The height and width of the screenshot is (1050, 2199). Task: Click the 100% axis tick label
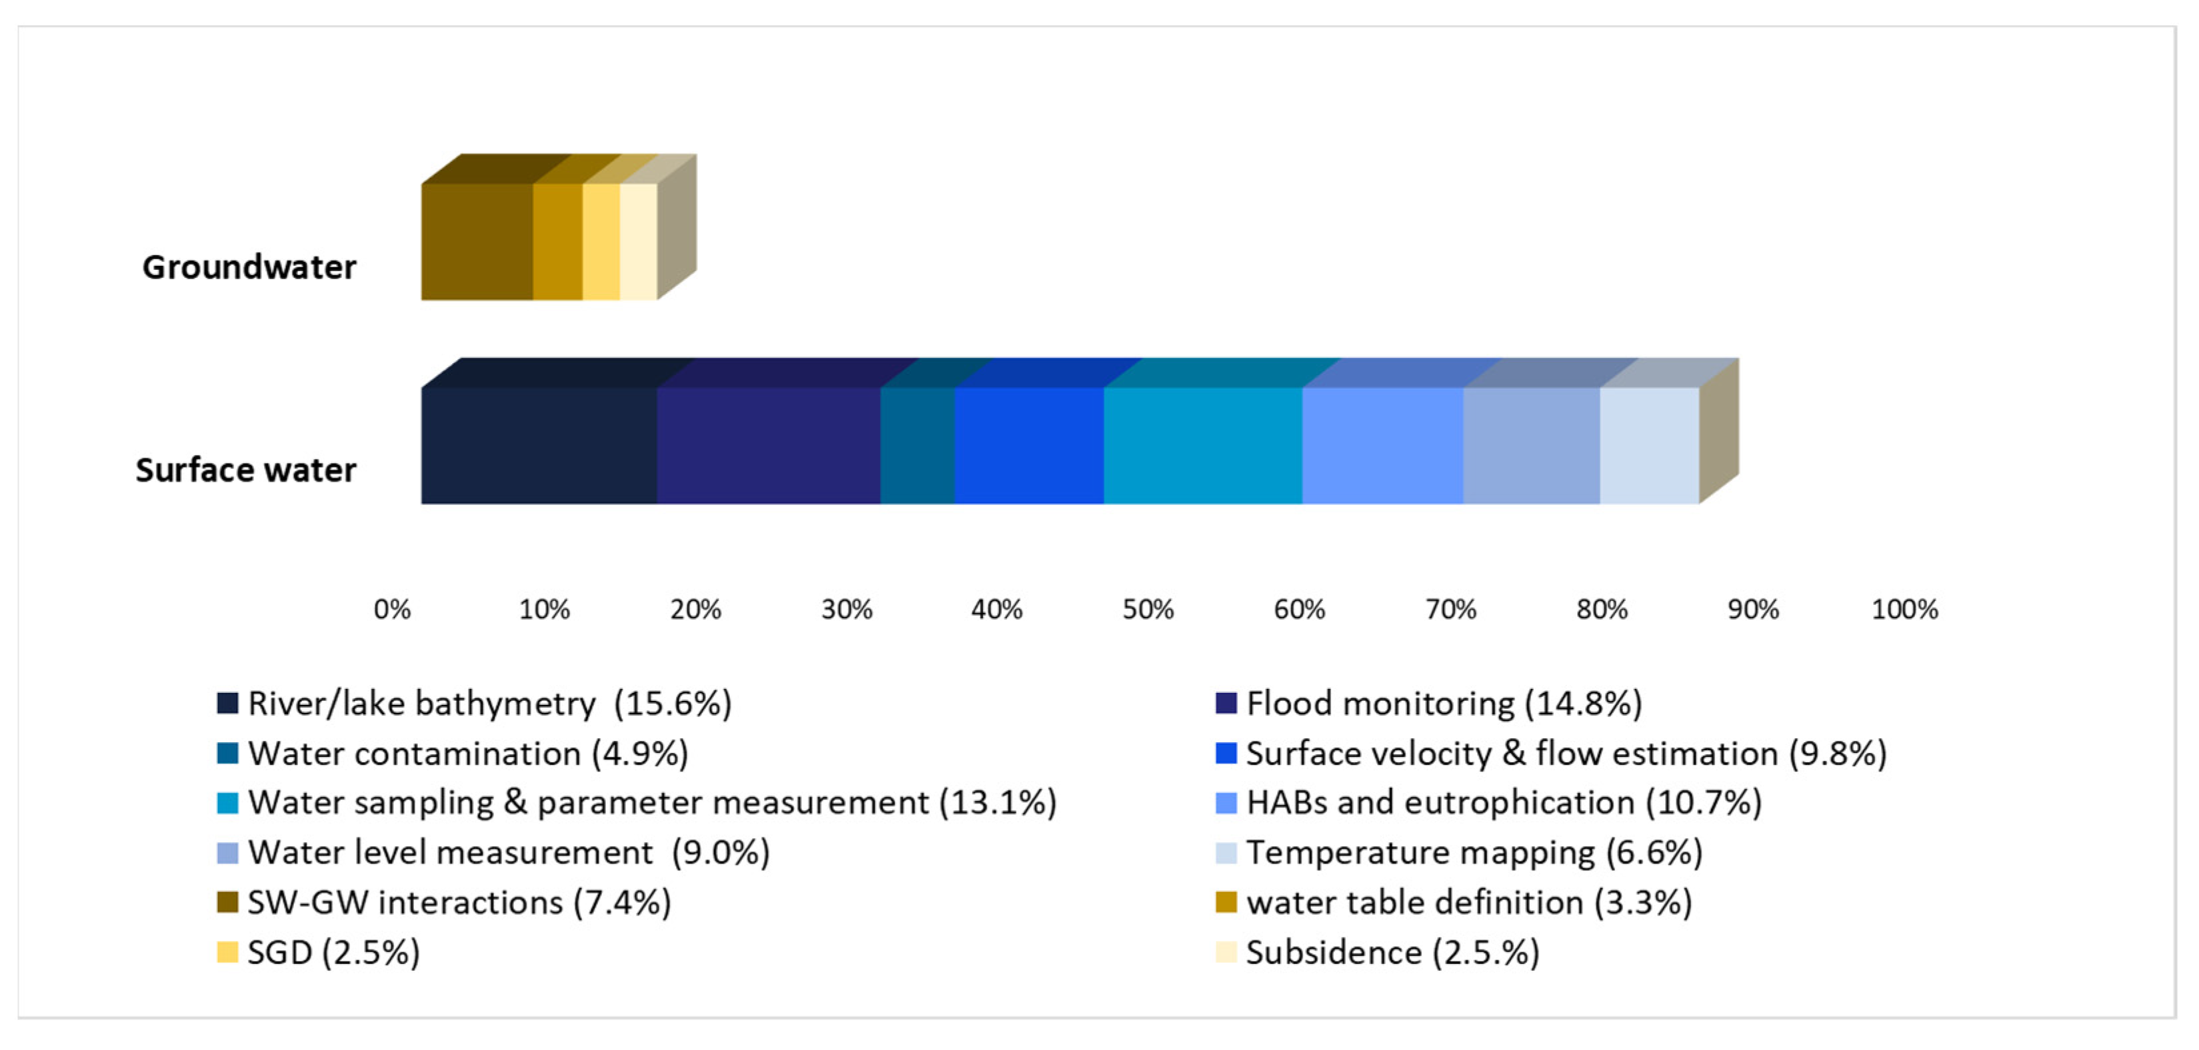[1904, 610]
